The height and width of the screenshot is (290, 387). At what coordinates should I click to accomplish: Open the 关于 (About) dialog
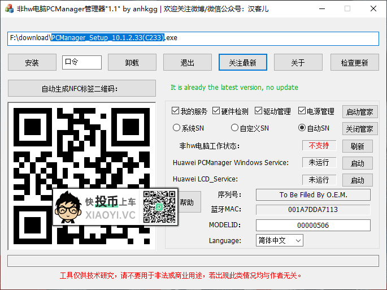(x=298, y=62)
